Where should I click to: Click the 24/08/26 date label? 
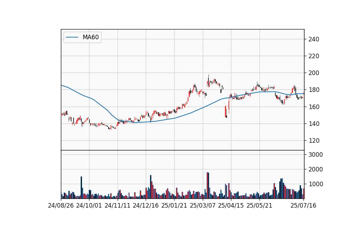tap(61, 206)
